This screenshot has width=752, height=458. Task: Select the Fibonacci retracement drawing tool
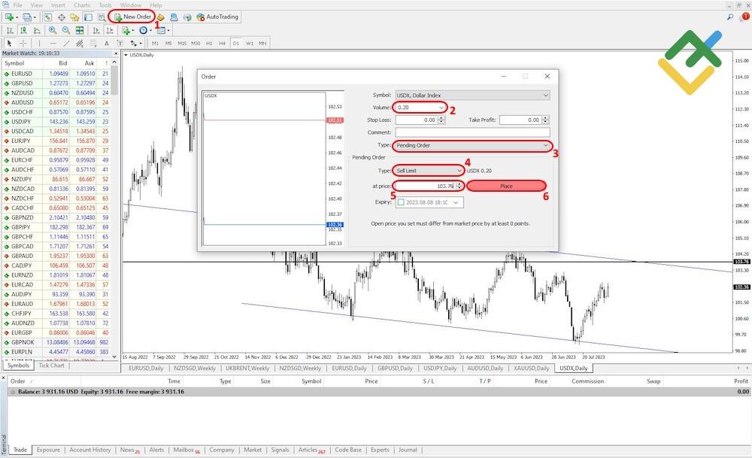click(x=94, y=44)
